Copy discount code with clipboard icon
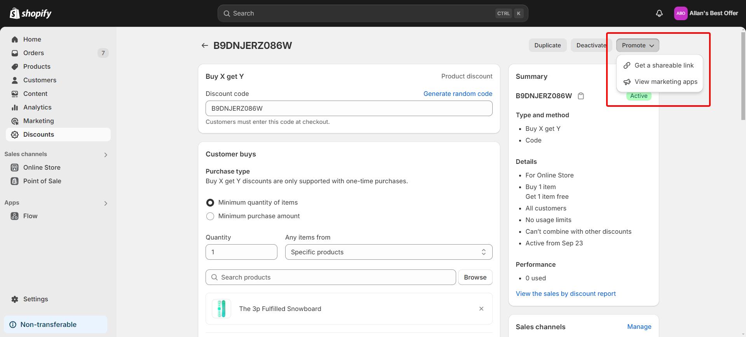This screenshot has height=337, width=746. click(581, 96)
